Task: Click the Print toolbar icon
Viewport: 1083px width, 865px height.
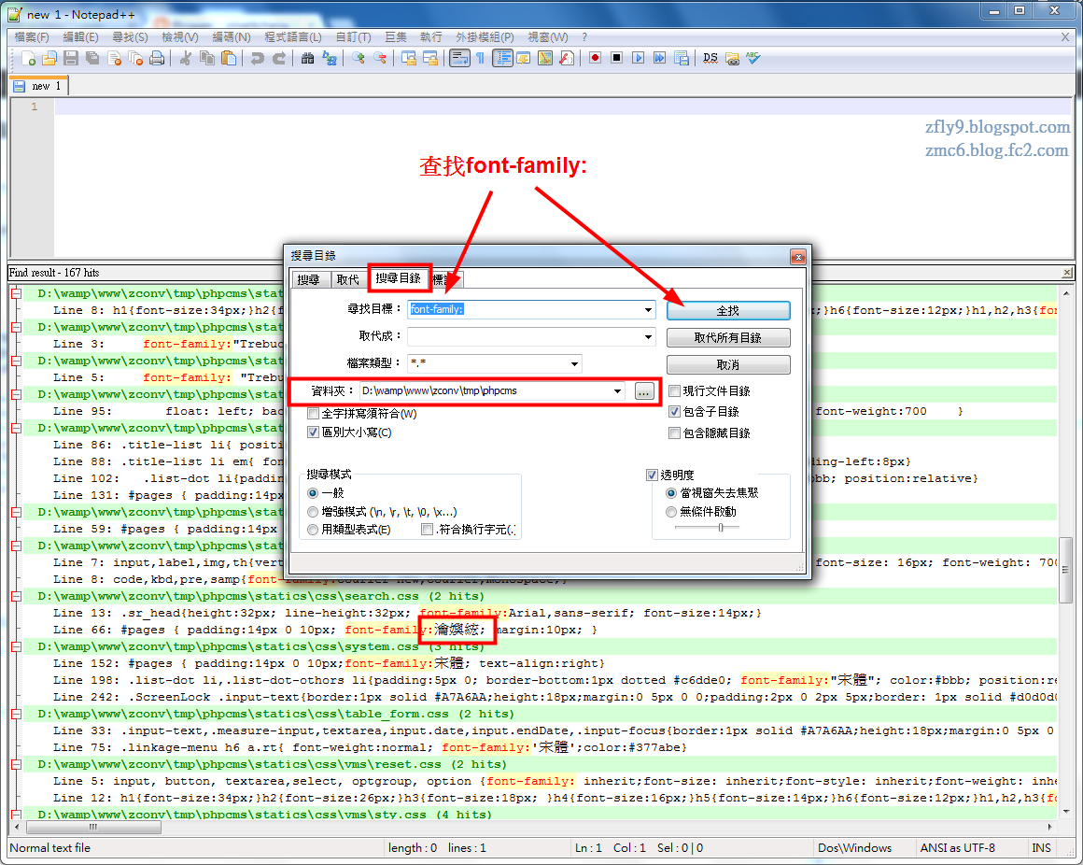Action: (x=157, y=59)
